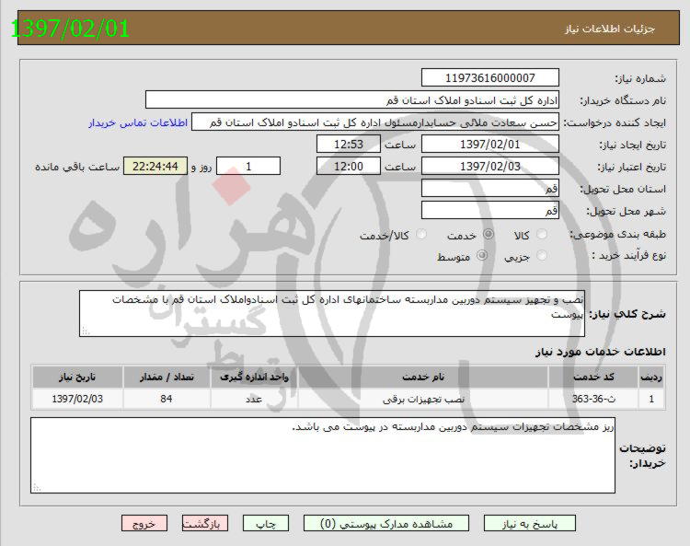The image size is (690, 546).
Task: Click the توضیحات خریدار text area
Action: (x=323, y=455)
